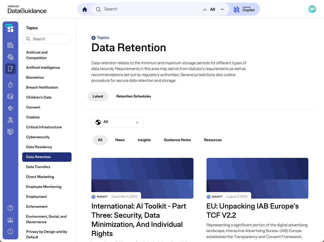Image resolution: width=324 pixels, height=242 pixels.
Task: Select the Insights content filter tab
Action: click(144, 140)
